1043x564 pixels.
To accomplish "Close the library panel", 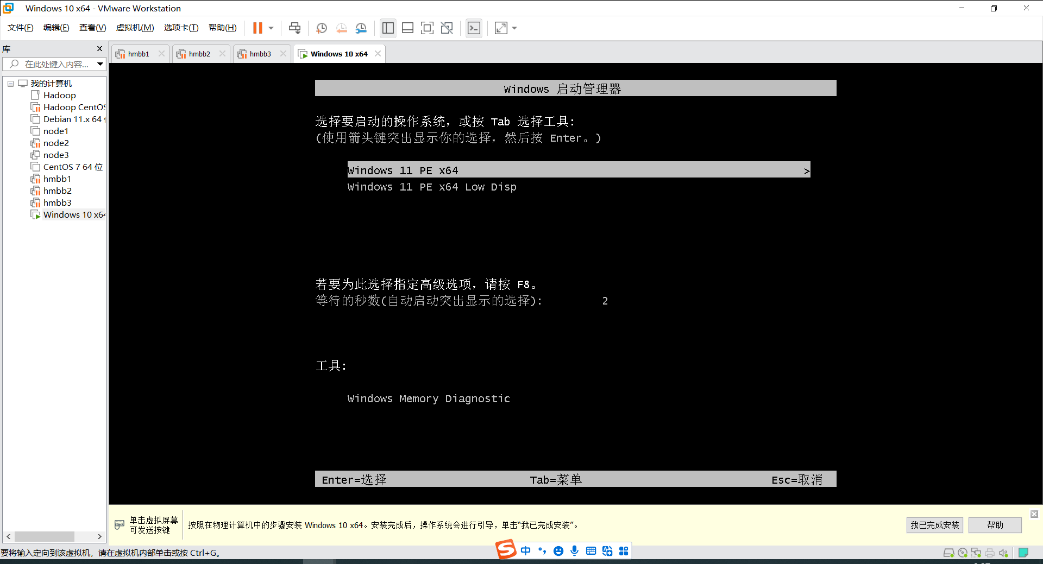I will point(99,48).
